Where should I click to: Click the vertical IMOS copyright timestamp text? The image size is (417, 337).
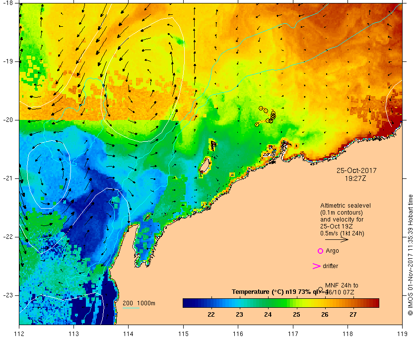[x=410, y=255]
